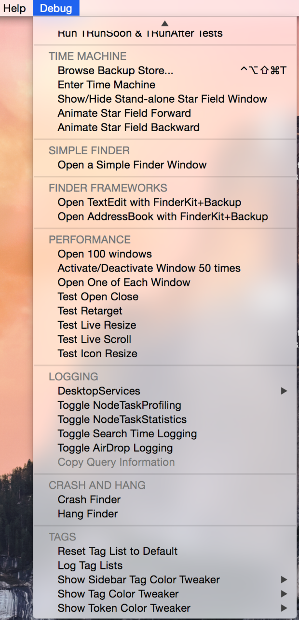This screenshot has height=620, width=299.
Task: Open the Help menu in menu bar
Action: [14, 8]
